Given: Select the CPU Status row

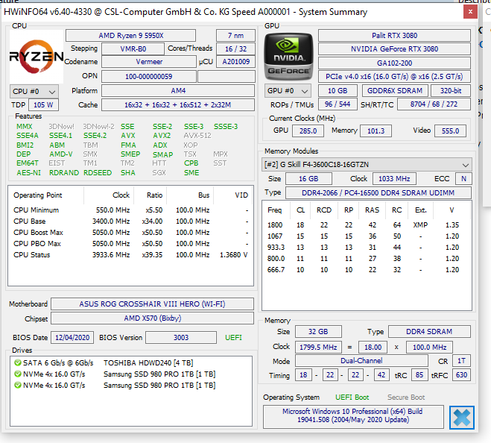Looking at the screenshot, I should click(130, 255).
